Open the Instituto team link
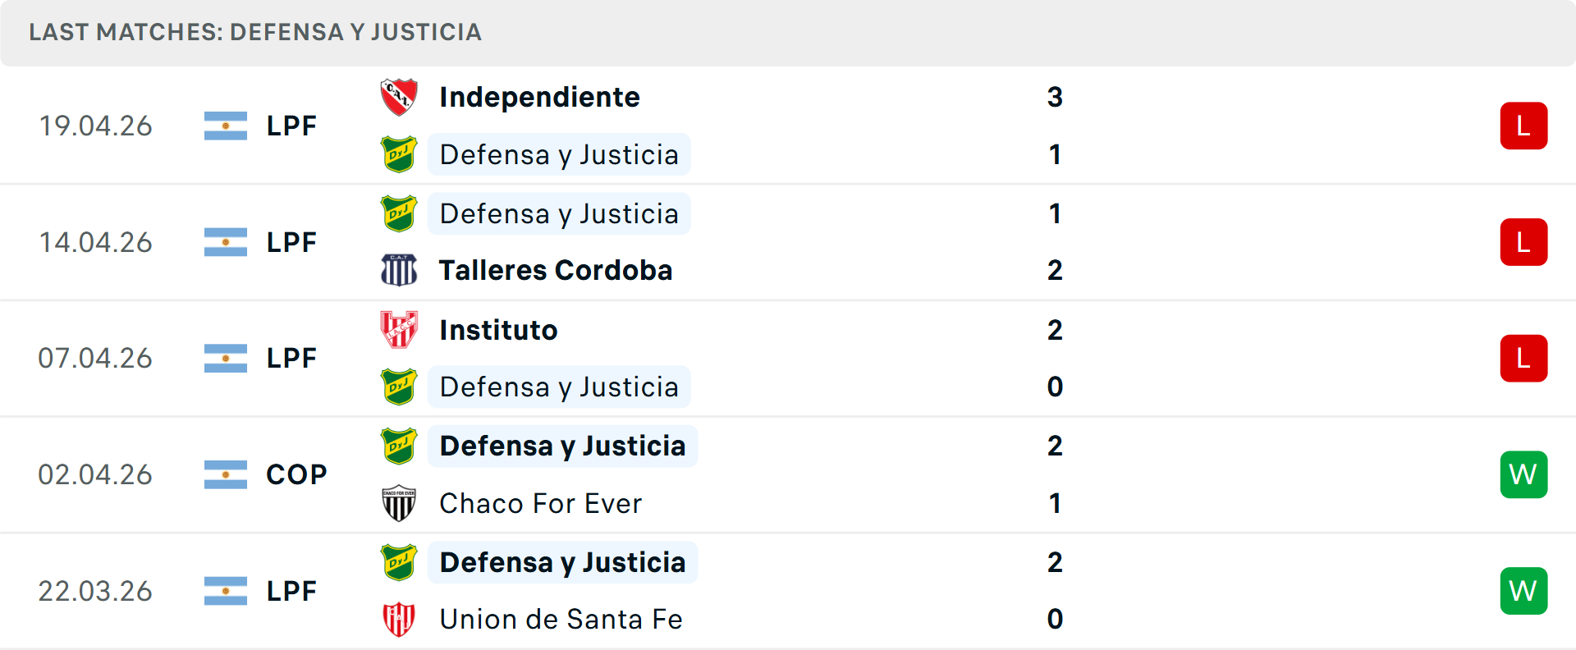Screen dimensions: 1576x650 [x=498, y=330]
